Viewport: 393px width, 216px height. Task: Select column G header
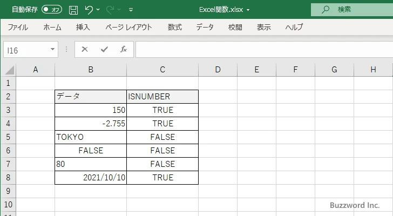334,70
